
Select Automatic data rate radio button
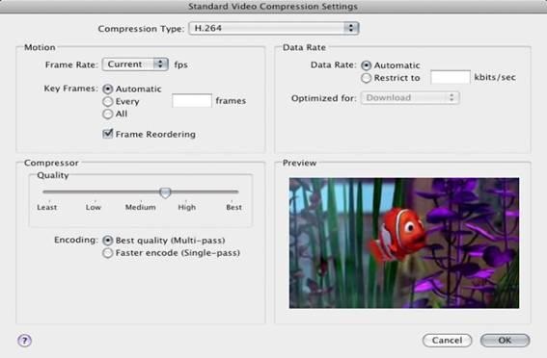tap(366, 65)
